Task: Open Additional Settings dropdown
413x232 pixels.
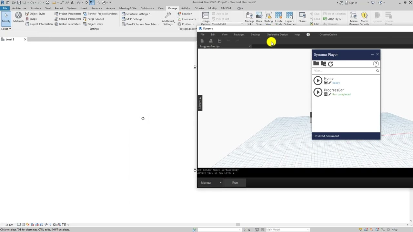Action: tap(168, 19)
